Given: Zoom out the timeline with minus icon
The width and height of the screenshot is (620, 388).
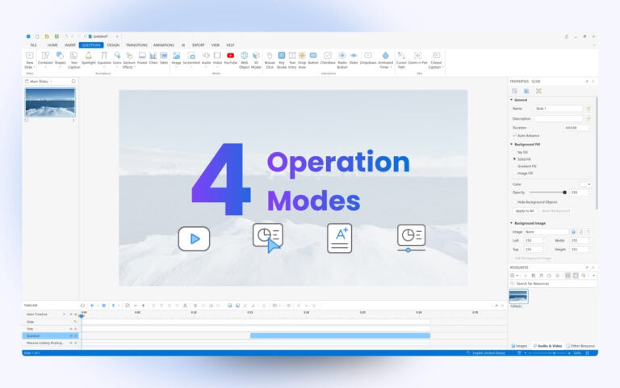Looking at the screenshot, I should [x=136, y=306].
